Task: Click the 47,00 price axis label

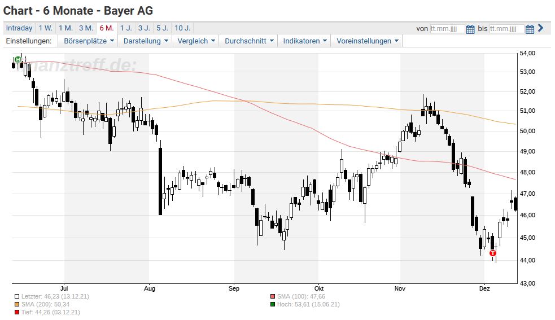Action: tap(527, 194)
